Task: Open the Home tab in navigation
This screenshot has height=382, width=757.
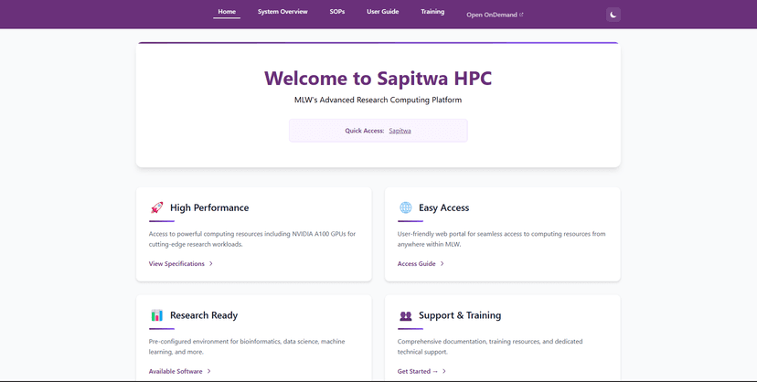Action: click(227, 12)
